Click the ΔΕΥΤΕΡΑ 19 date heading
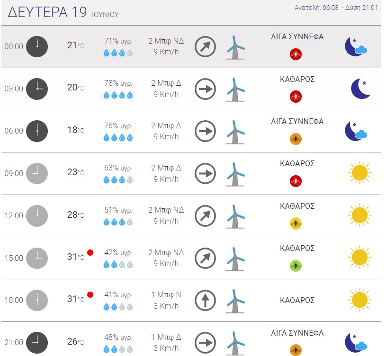The image size is (386, 356). [47, 12]
